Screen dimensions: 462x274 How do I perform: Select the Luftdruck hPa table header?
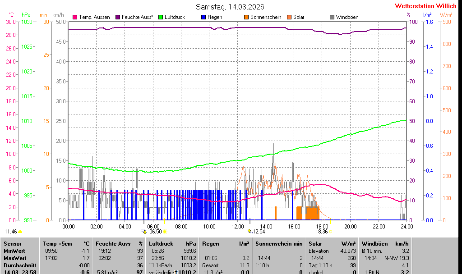173,244
